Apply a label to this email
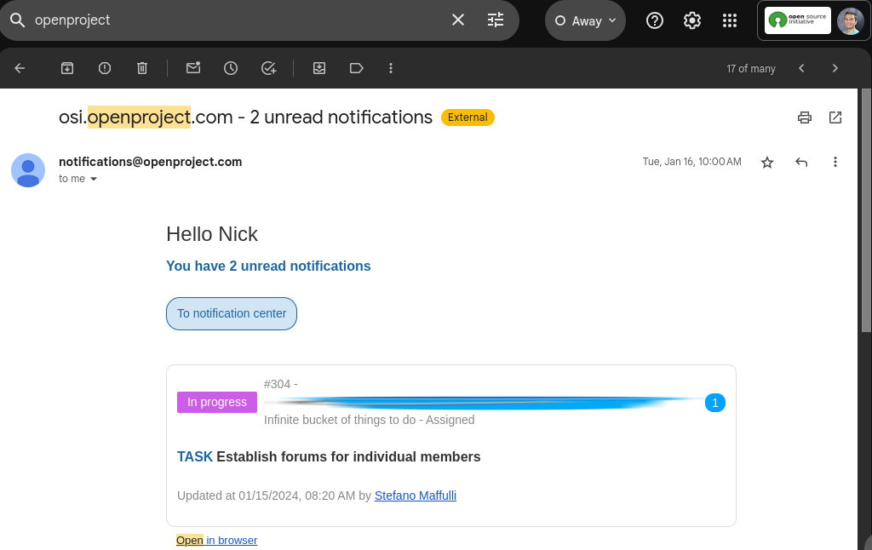Viewport: 872px width, 550px height. [357, 68]
